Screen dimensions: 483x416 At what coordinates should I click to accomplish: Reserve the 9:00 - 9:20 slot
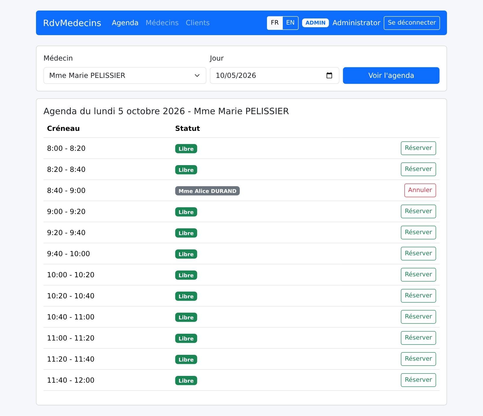418,211
